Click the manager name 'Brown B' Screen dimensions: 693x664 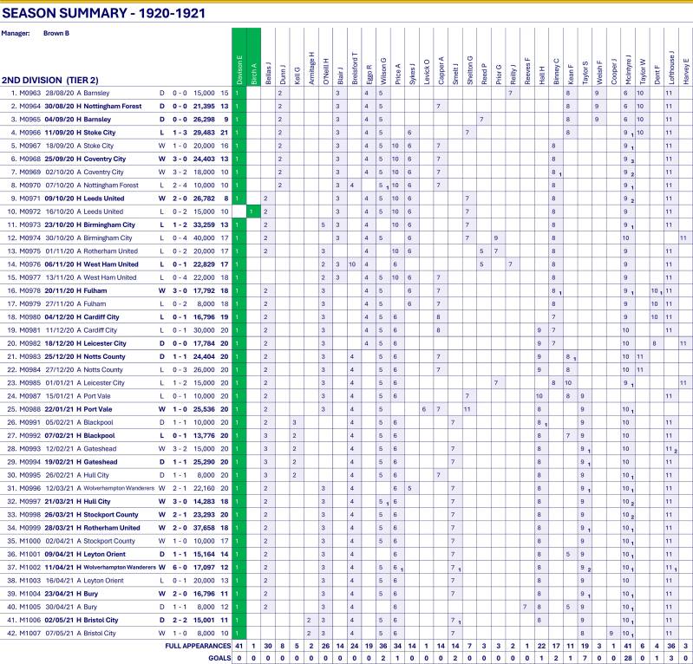(56, 33)
